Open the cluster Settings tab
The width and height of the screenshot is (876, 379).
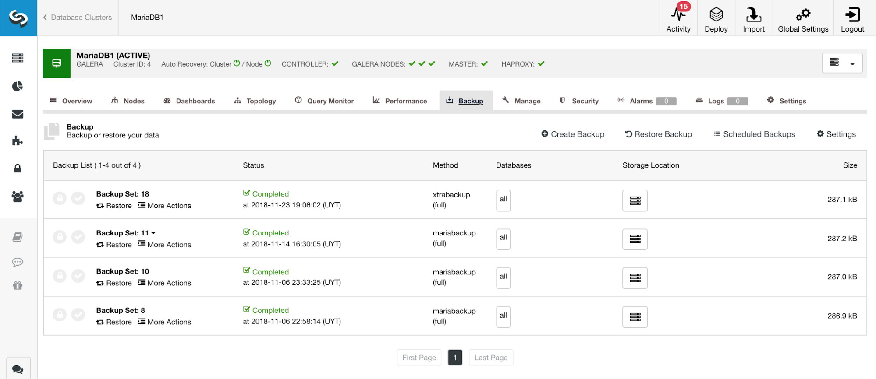pyautogui.click(x=787, y=101)
